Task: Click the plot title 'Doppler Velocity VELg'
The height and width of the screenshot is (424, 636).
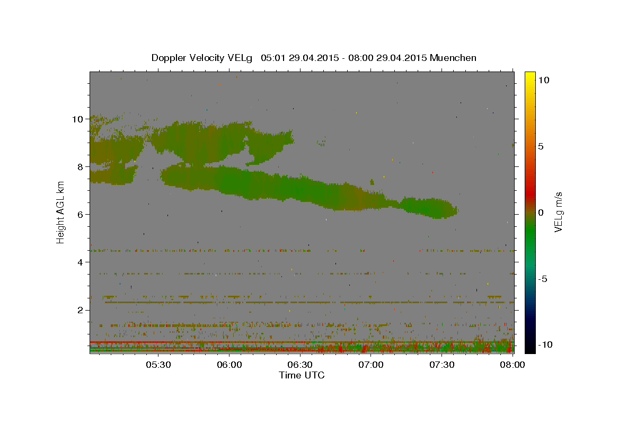Action: tap(202, 58)
